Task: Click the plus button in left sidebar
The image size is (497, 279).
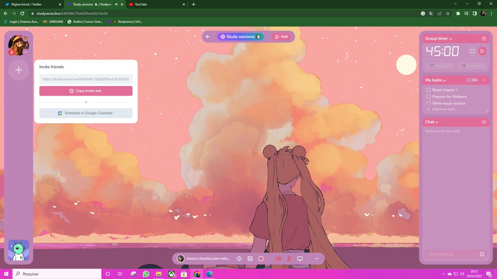Action: coord(19,70)
